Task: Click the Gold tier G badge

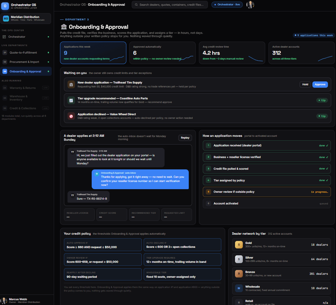Action: tap(239, 245)
